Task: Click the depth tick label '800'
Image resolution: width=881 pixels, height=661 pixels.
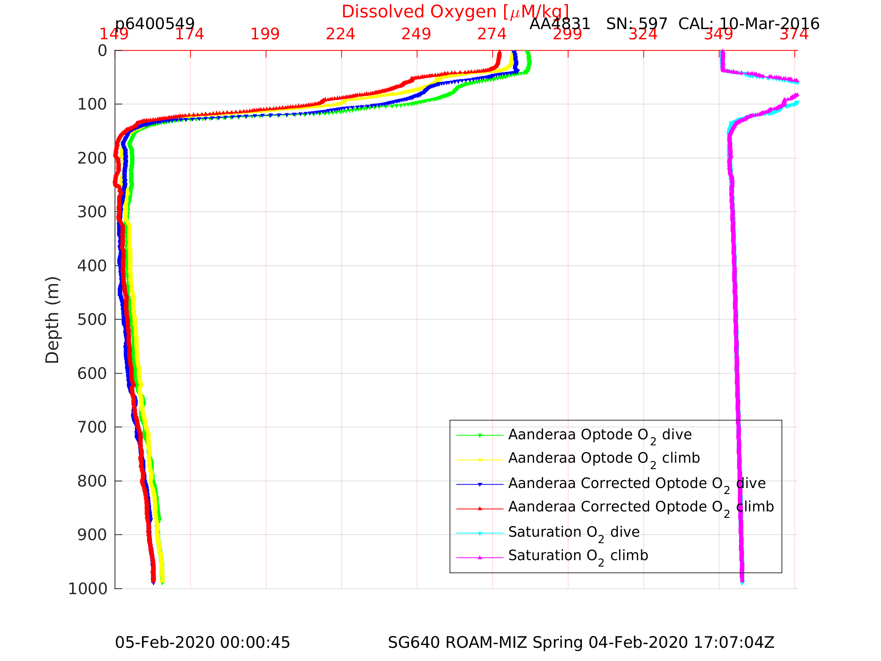Action: click(x=92, y=481)
